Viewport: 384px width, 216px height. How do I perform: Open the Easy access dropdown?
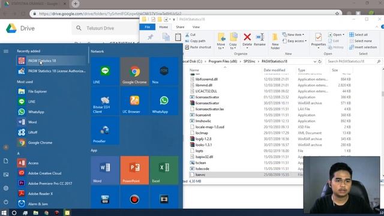pos(295,41)
